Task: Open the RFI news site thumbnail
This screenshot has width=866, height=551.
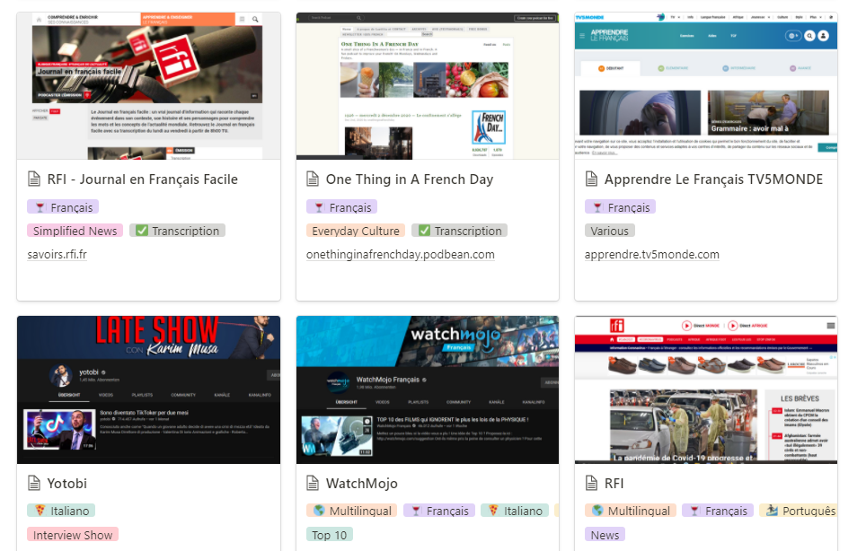Action: [x=706, y=390]
